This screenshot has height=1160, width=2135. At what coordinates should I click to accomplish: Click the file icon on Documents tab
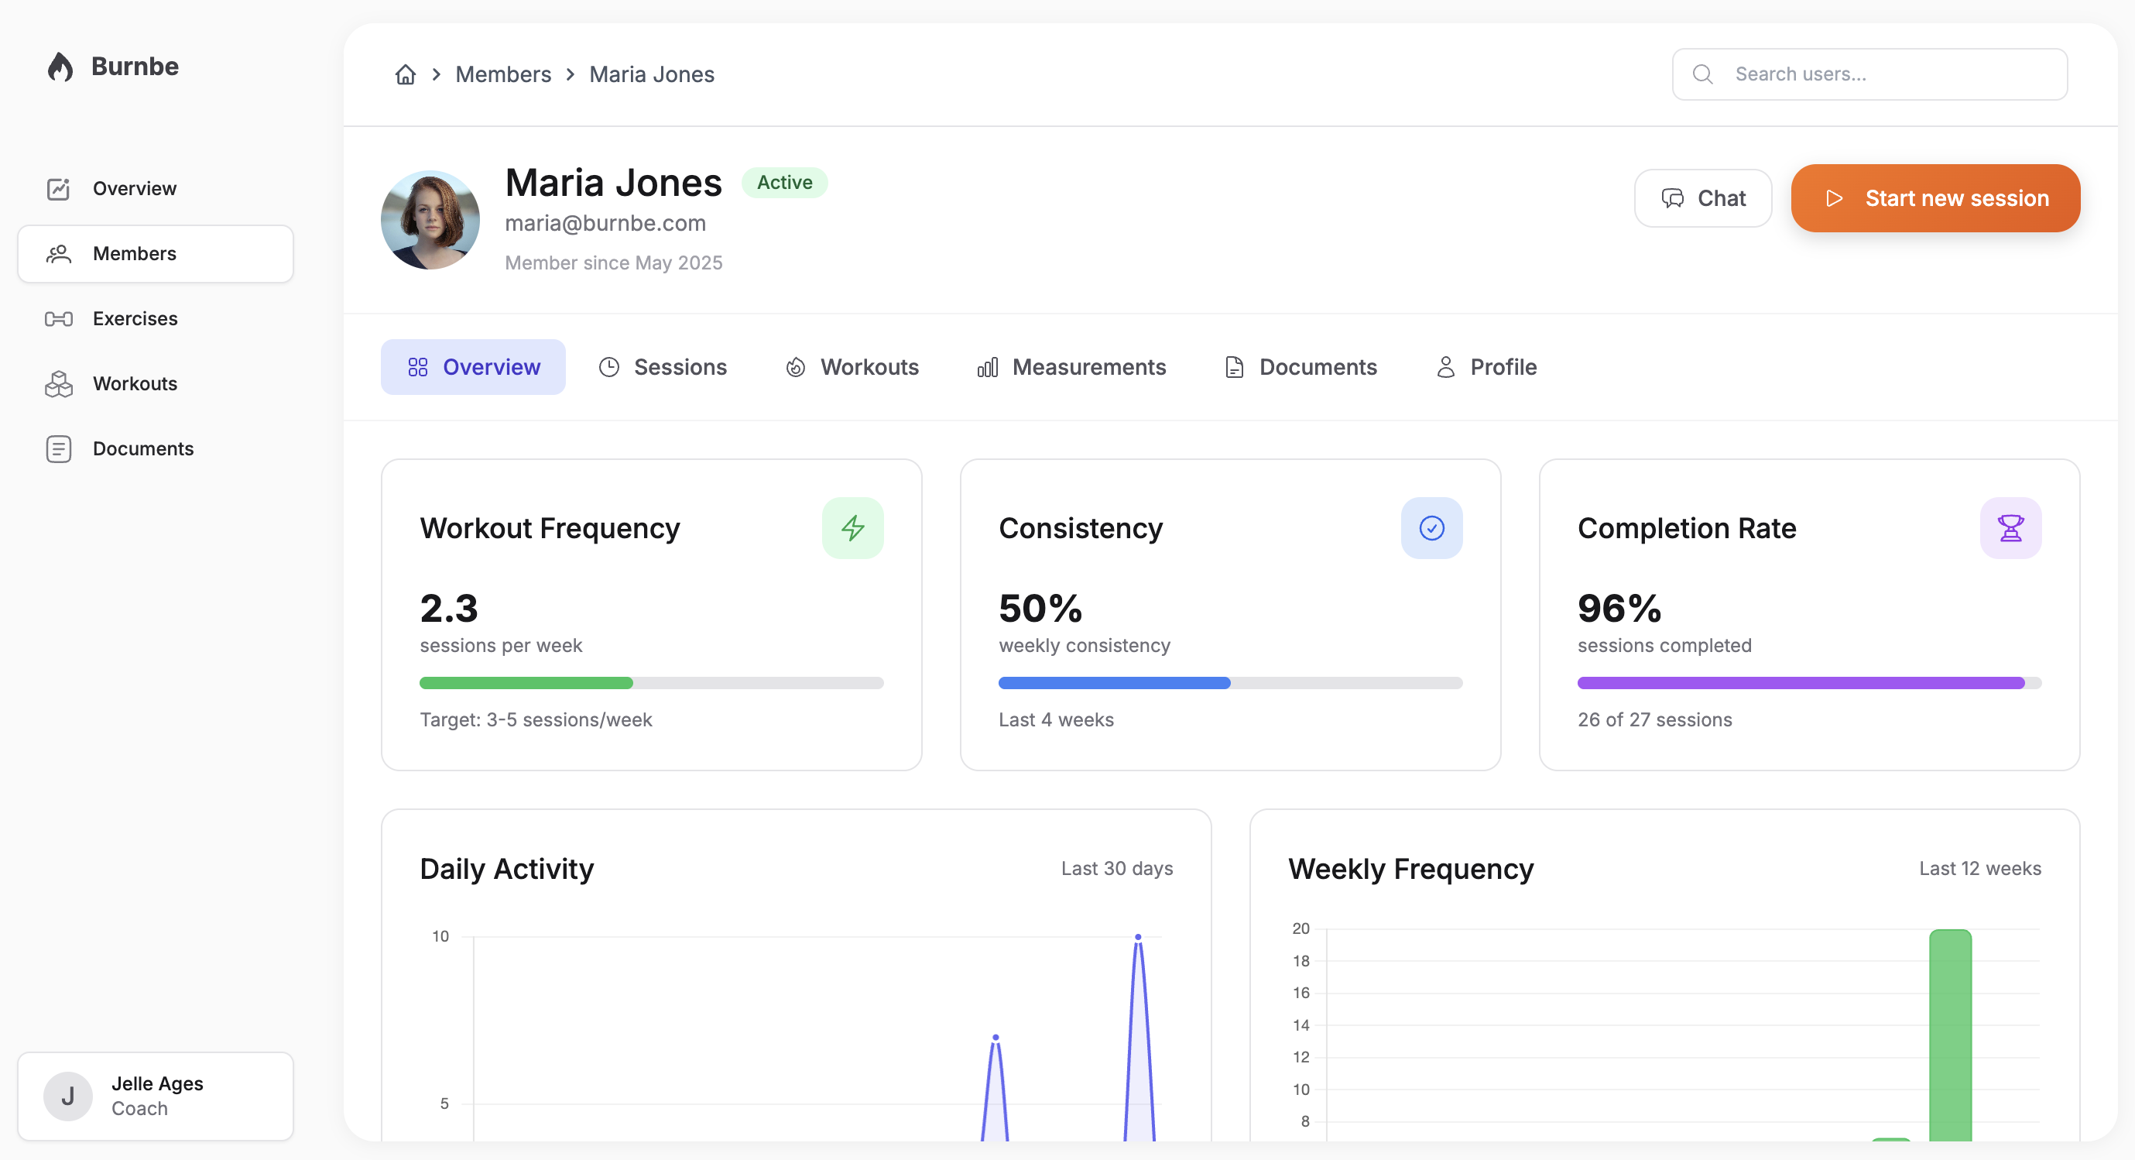1234,367
